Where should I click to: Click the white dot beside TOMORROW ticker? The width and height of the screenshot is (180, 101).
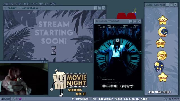tap(73, 98)
